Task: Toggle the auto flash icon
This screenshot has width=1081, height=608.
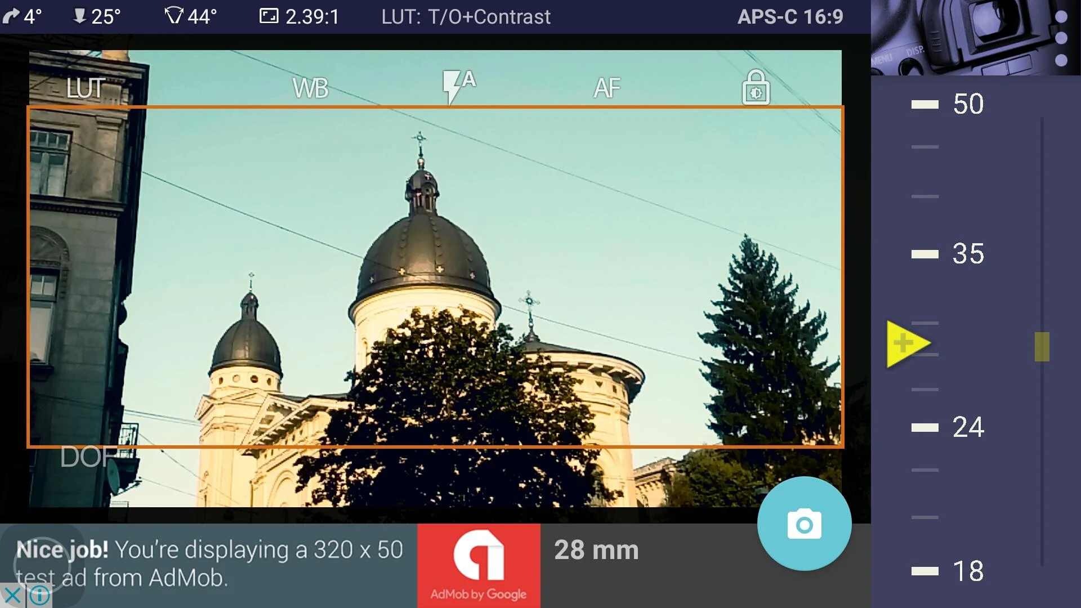Action: (459, 87)
